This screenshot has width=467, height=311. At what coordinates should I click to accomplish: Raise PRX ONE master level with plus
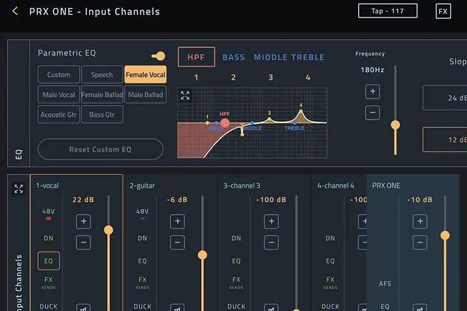click(420, 221)
